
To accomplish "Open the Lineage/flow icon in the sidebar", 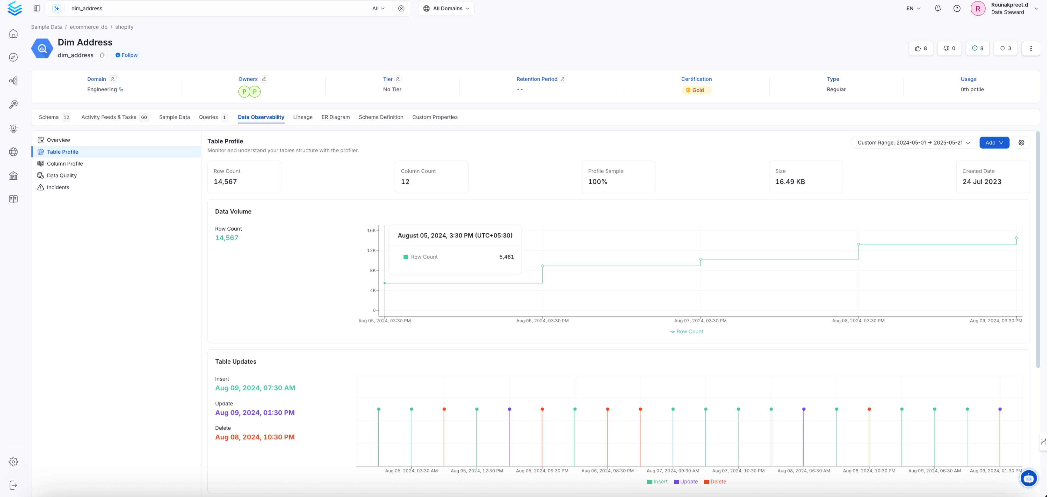I will point(14,80).
